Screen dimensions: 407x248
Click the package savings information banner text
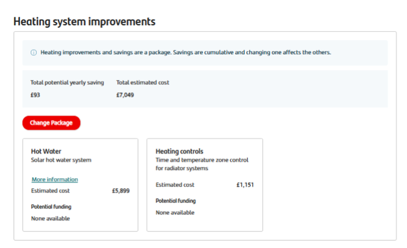(x=186, y=53)
